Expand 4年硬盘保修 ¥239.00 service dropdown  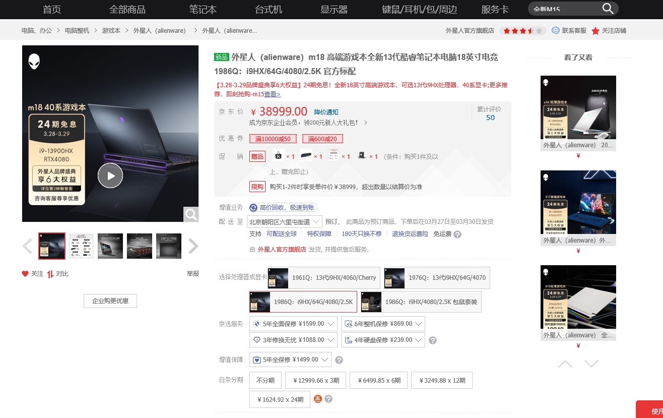[383, 340]
